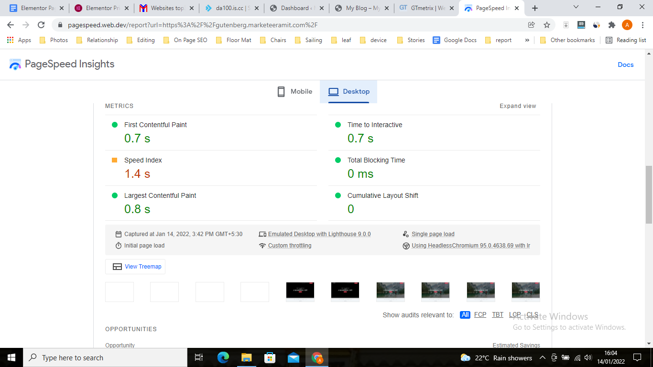Open the Reading list
Image resolution: width=653 pixels, height=367 pixels.
(626, 40)
